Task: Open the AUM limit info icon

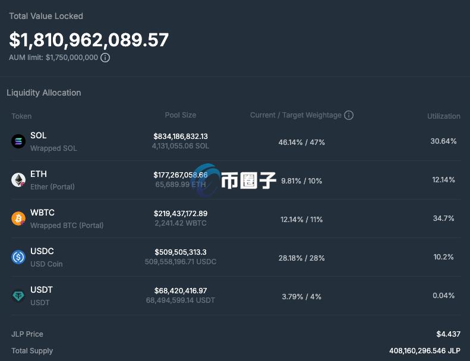Action: 105,58
